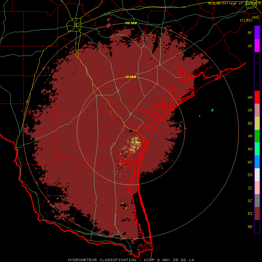Click the 'HR' legend label

click(250, 136)
